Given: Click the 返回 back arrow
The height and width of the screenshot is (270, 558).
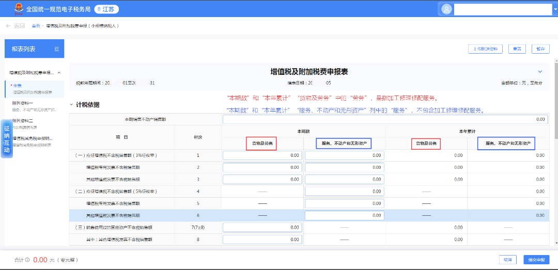Looking at the screenshot, I should pyautogui.click(x=8, y=25).
